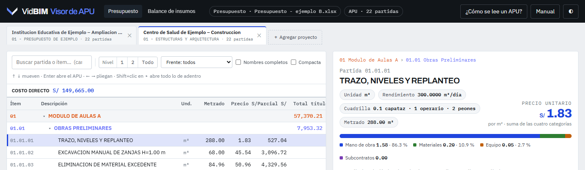The width and height of the screenshot is (585, 170).
Task: Click the orange Equipo bar segment
Action: (568, 136)
